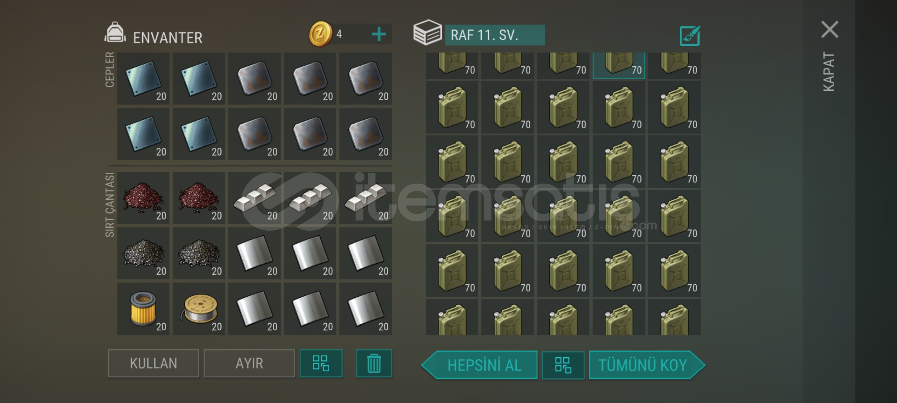Select the first glass pane in pockets
Image resolution: width=897 pixels, height=403 pixels.
[143, 78]
